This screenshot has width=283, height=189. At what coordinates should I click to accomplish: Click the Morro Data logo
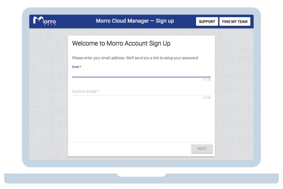(x=44, y=21)
